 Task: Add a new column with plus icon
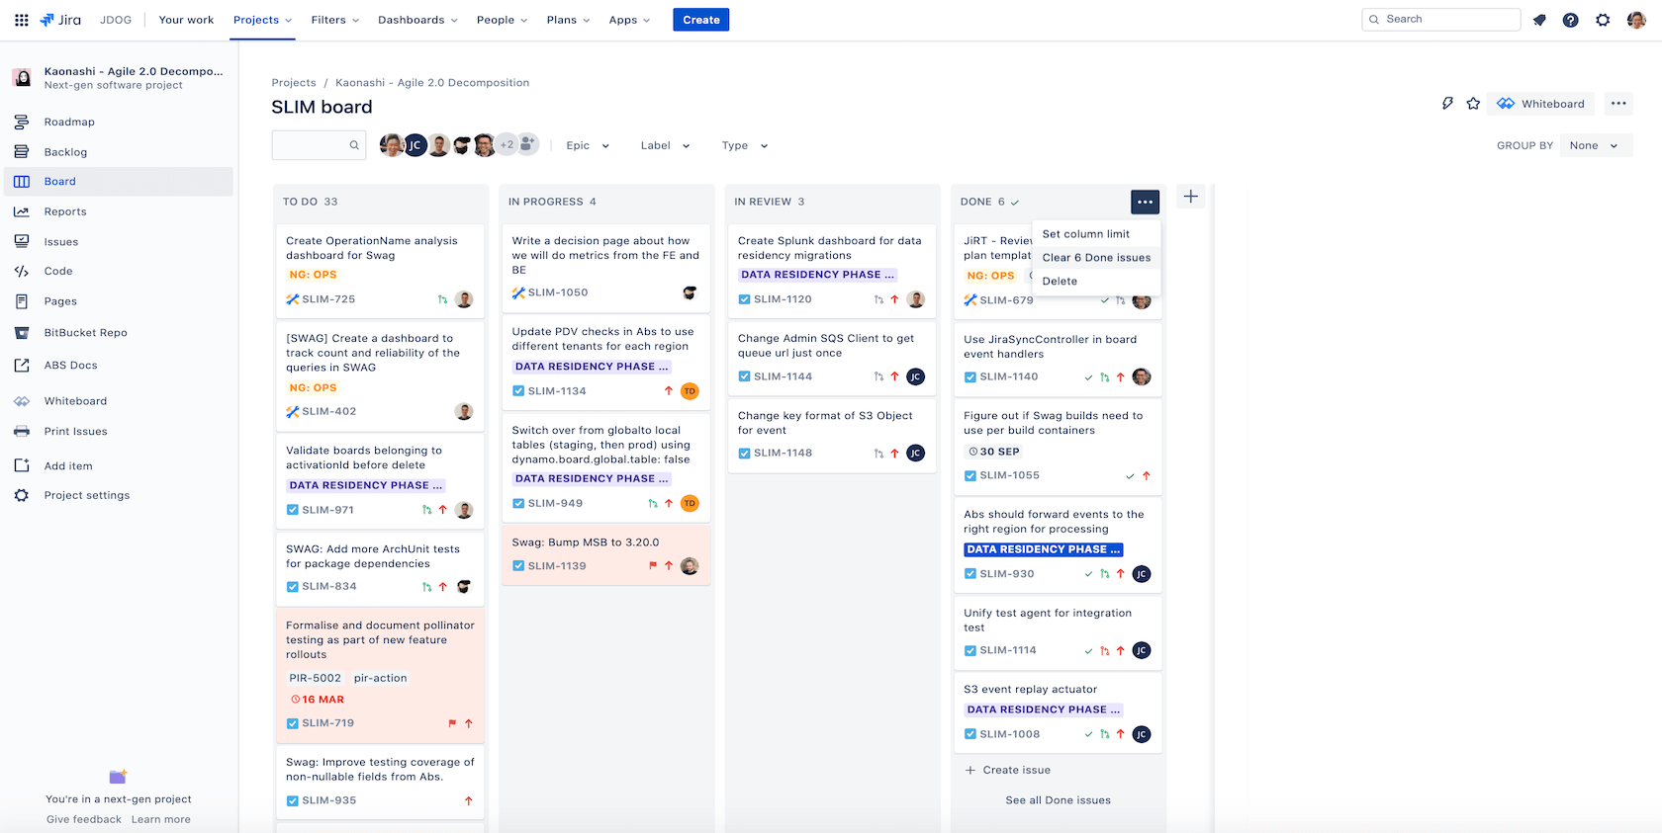pos(1191,197)
